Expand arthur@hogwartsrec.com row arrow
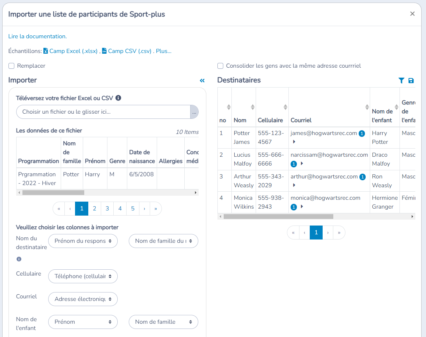 (294, 185)
